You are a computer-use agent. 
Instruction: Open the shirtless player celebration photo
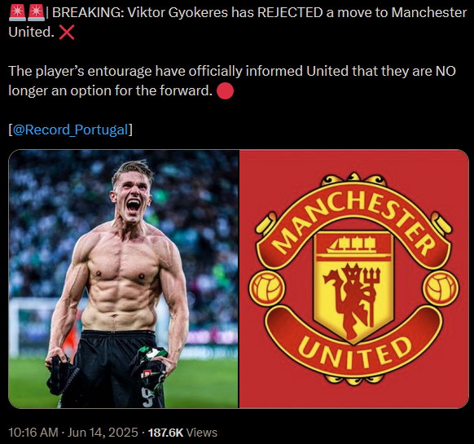(x=124, y=279)
